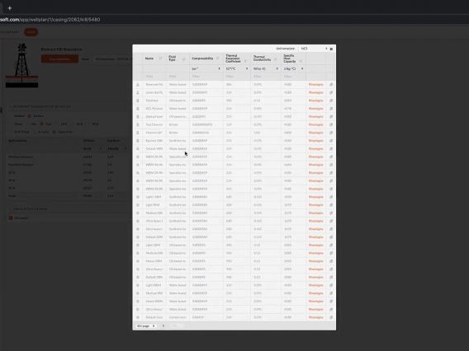Open a new browser tab

pyautogui.click(x=10, y=8)
